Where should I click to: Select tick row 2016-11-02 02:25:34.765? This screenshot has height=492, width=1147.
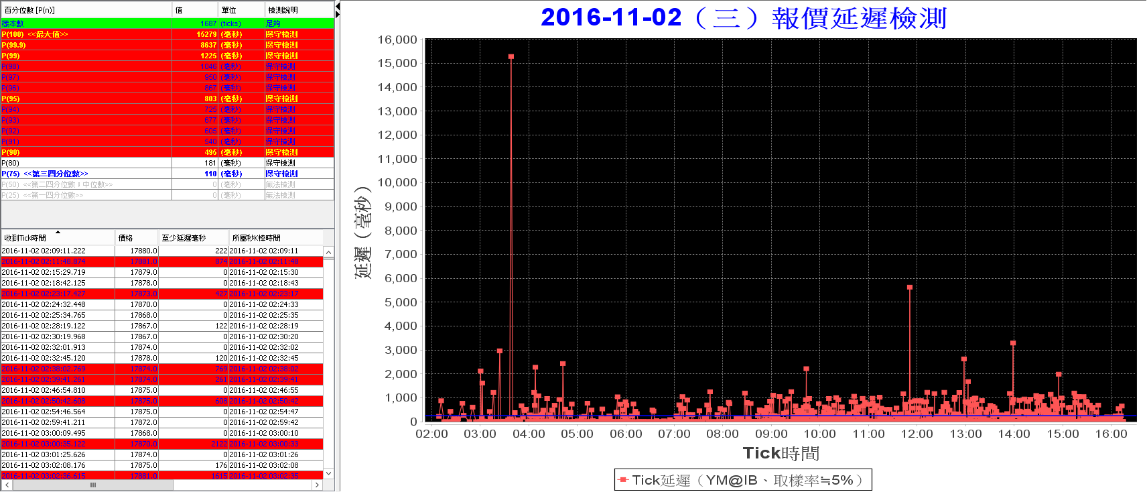coord(162,315)
